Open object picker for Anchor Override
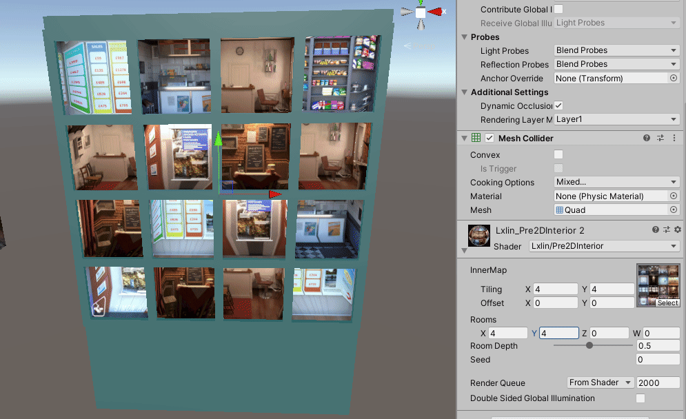The image size is (686, 419). click(674, 79)
